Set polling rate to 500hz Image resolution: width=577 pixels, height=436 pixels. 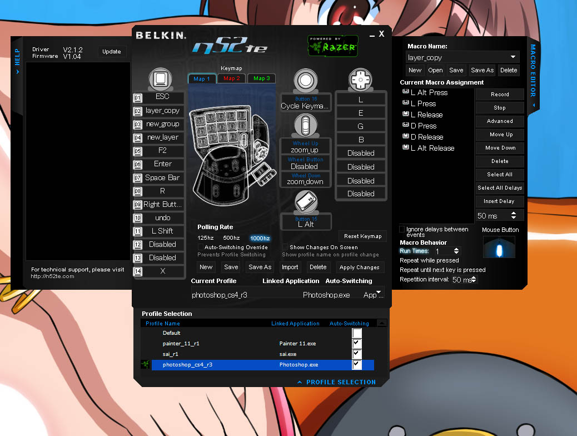(x=231, y=238)
